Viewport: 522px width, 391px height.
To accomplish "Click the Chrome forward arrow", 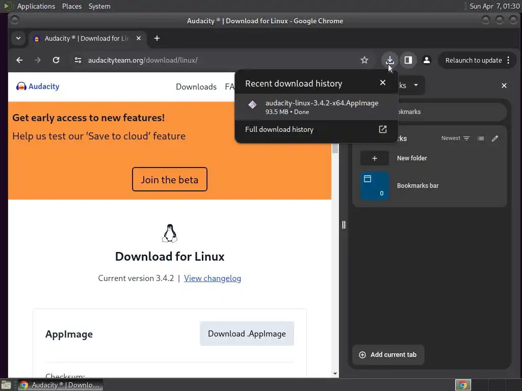I will pyautogui.click(x=38, y=60).
